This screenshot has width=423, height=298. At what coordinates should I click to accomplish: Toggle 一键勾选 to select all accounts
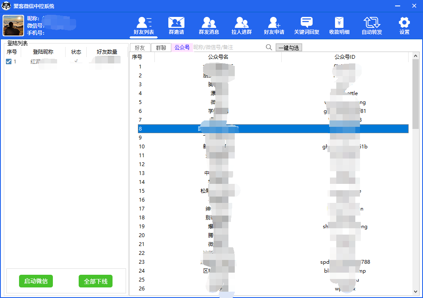(x=289, y=47)
